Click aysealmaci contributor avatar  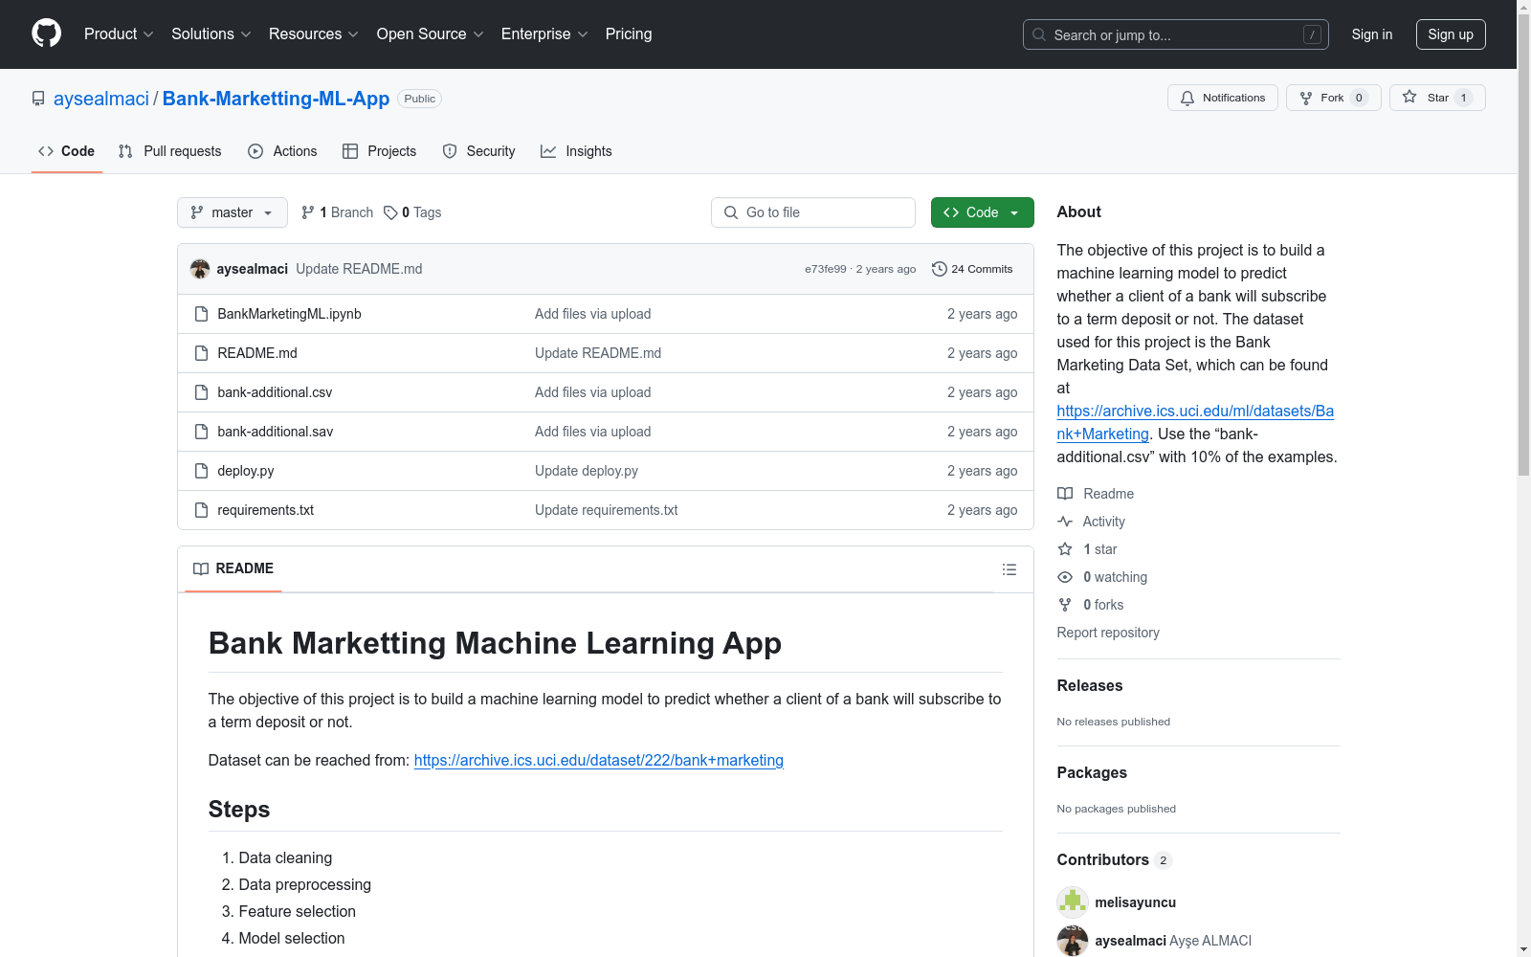click(x=1073, y=941)
